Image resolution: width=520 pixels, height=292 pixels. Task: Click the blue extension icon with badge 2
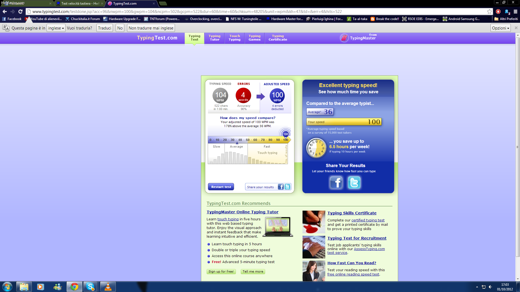pos(507,12)
